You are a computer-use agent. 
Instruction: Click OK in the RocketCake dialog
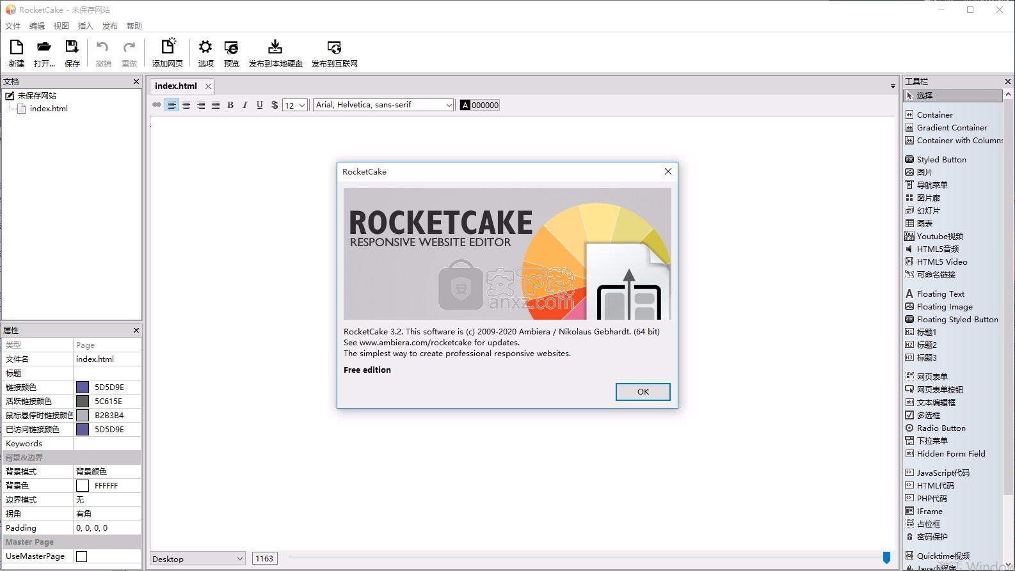pos(643,391)
